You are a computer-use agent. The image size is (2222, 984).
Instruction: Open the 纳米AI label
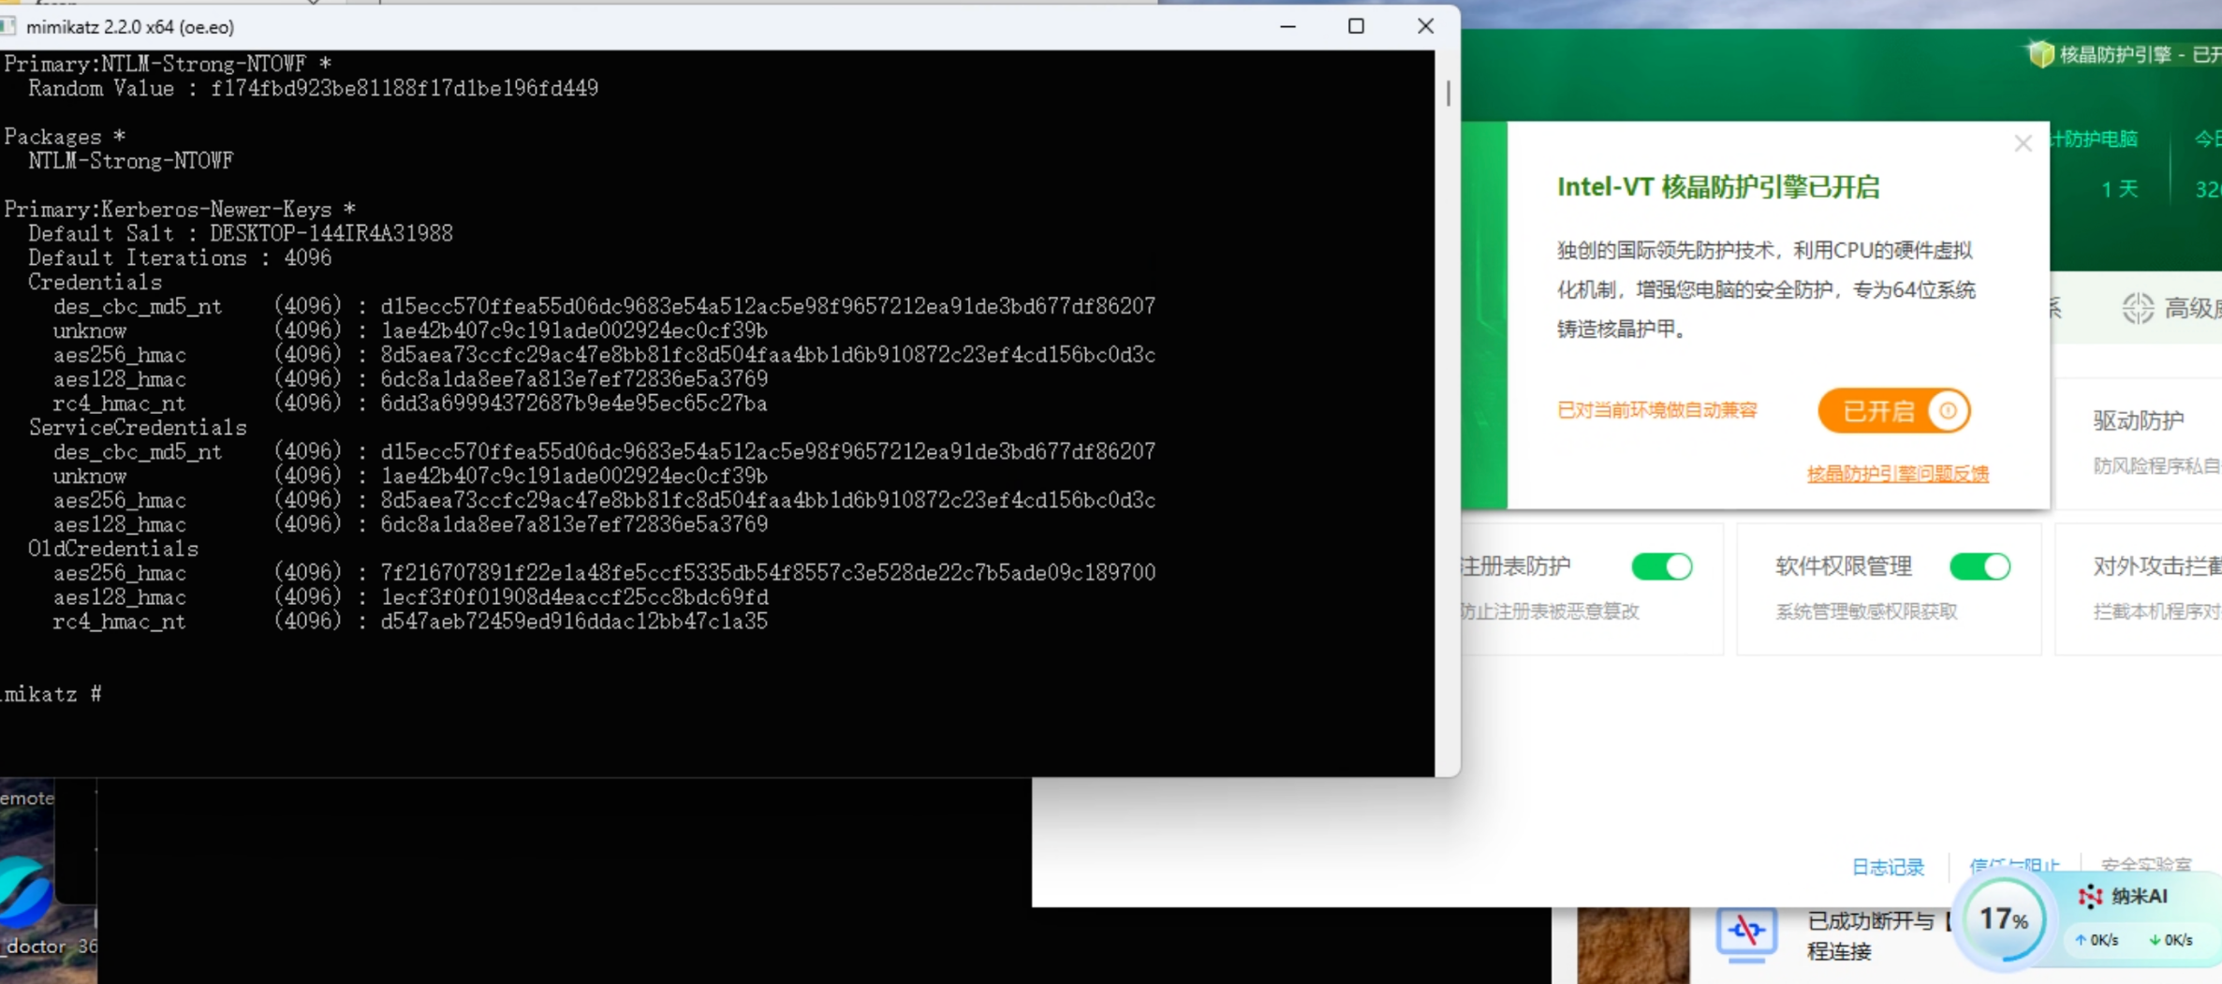click(2140, 896)
